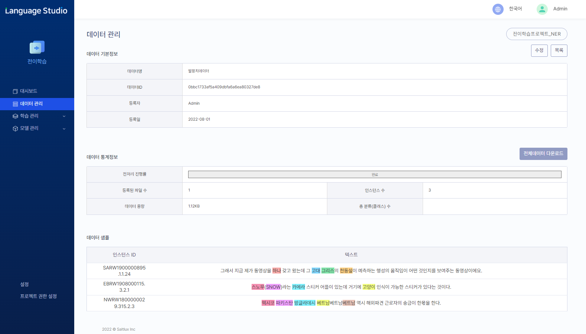Select 설정 in the sidebar
Screen dimensions: 586x334
(24, 284)
